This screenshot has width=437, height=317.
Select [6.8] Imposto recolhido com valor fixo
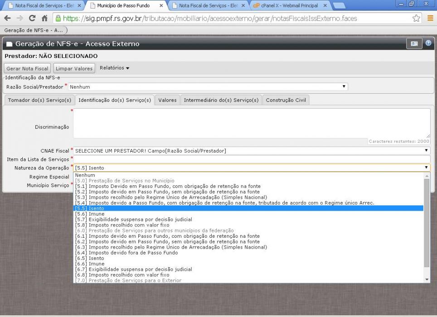248,275
